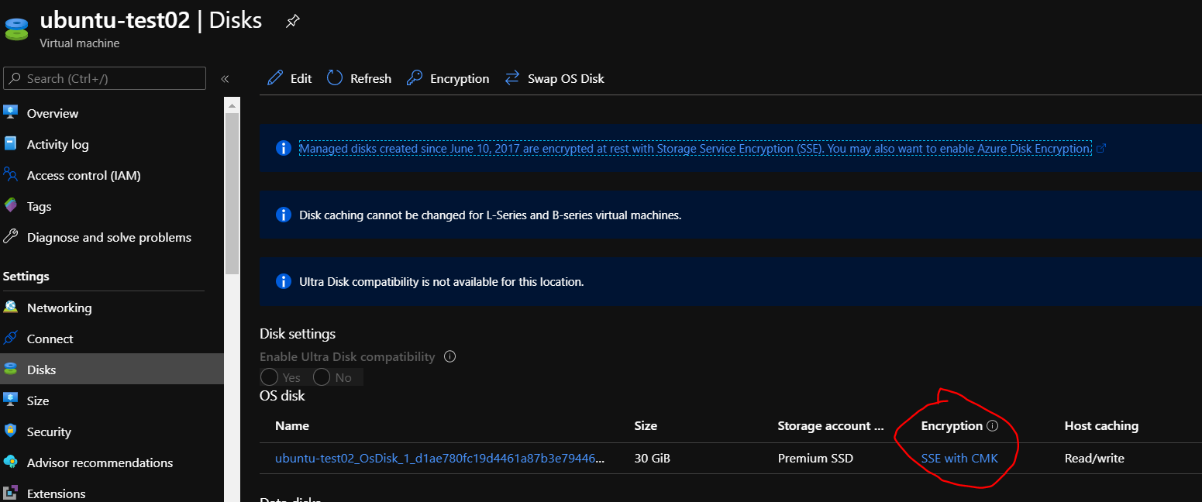Click the Encryption toolbar button
The height and width of the screenshot is (502, 1202).
pyautogui.click(x=448, y=78)
